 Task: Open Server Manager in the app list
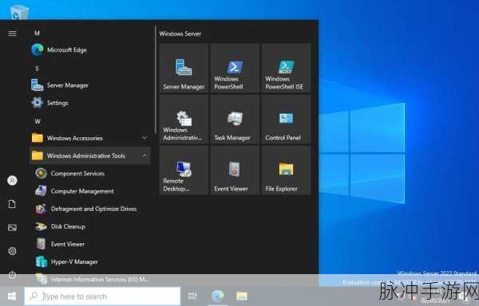click(x=90, y=85)
